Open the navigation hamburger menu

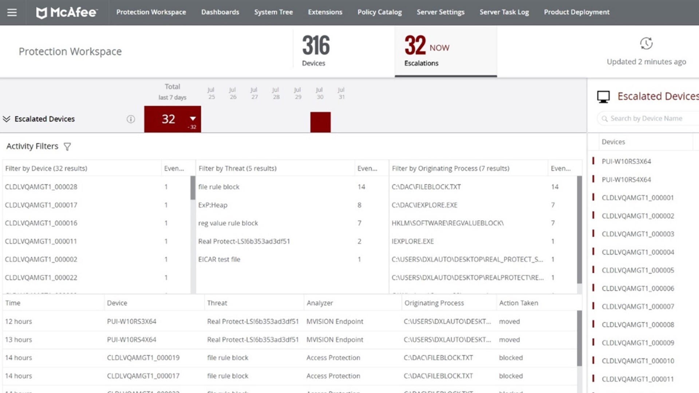coord(12,12)
